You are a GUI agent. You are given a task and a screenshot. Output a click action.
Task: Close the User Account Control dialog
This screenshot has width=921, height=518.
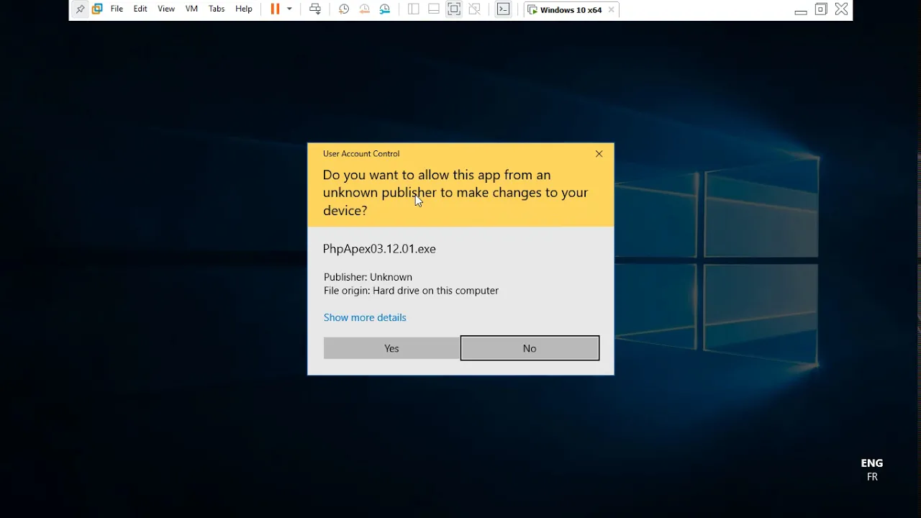[599, 154]
